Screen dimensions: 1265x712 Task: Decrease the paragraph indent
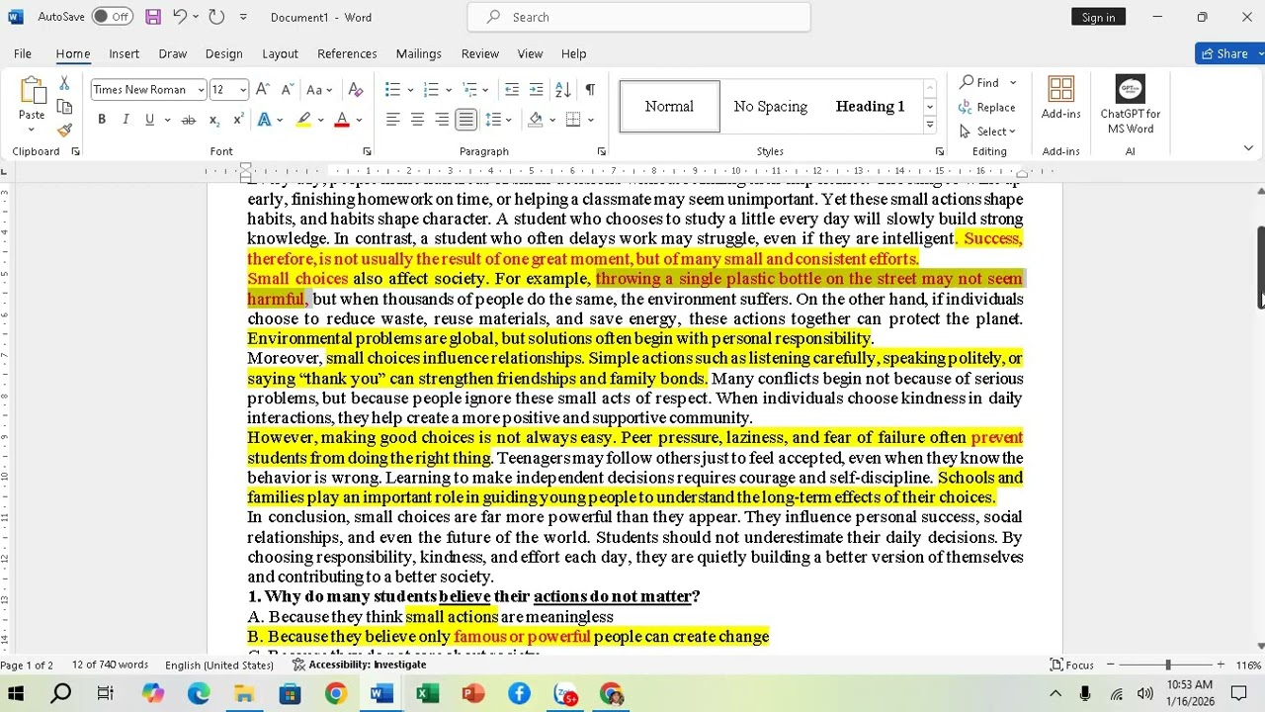point(512,90)
